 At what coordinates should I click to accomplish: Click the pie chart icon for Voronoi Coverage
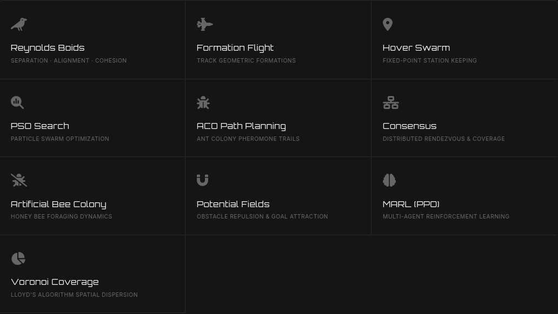(x=18, y=258)
